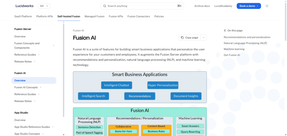
Task: Click the Copy page button
Action: tap(190, 38)
